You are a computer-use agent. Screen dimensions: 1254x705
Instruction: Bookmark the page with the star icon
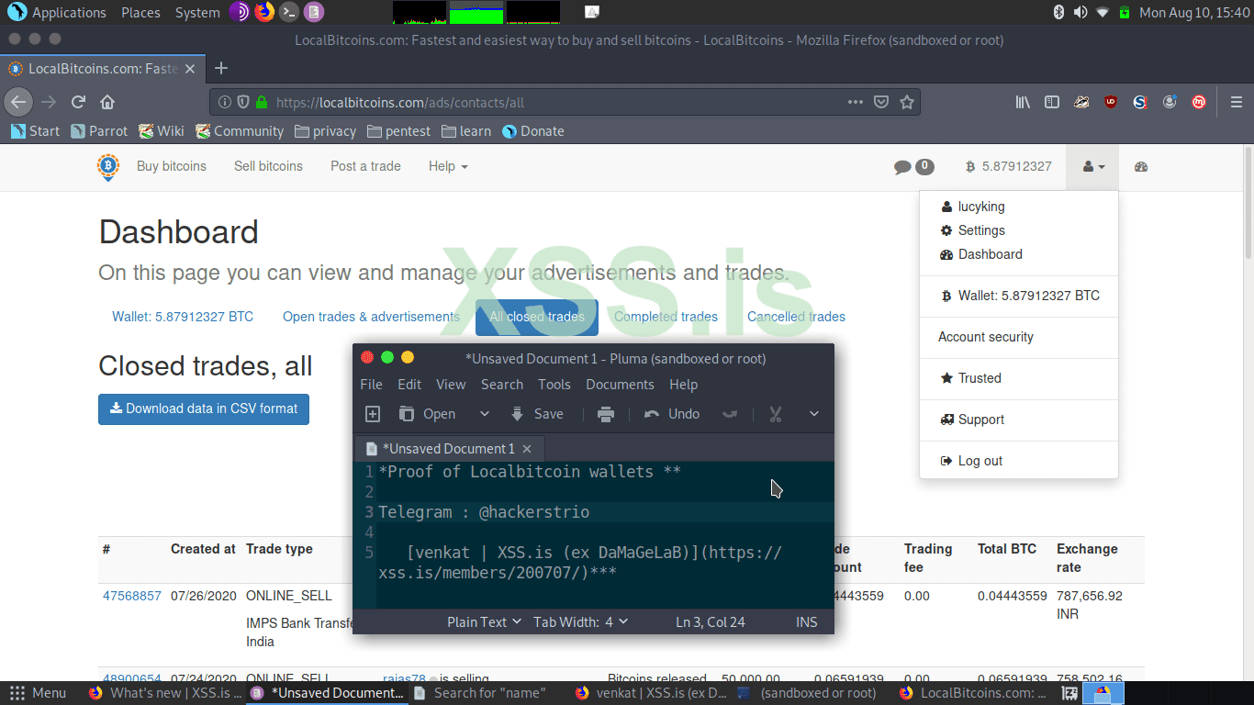pos(906,102)
